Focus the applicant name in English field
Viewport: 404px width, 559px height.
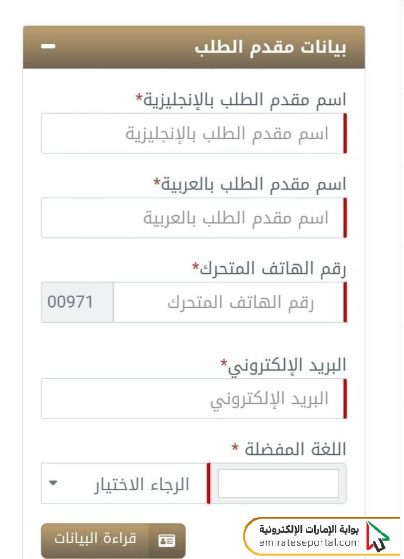[194, 133]
